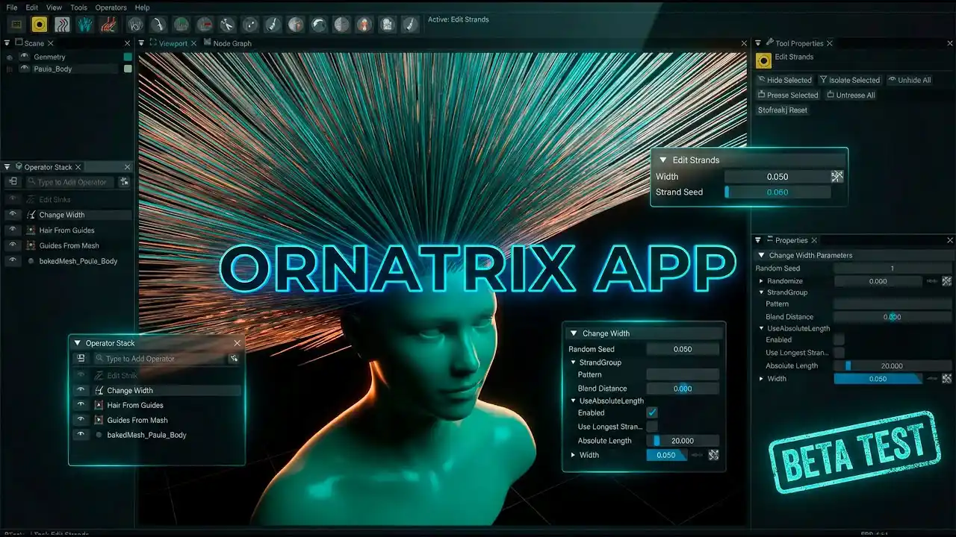Collapse the Change Width Parameters section
This screenshot has height=537, width=956.
pos(762,255)
